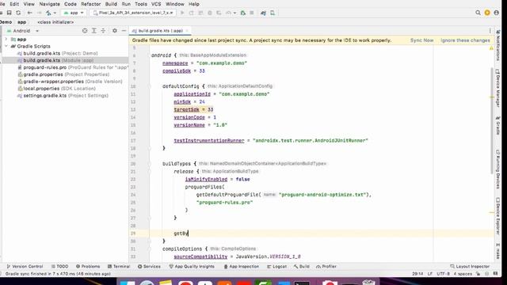Open gradle-wrapper.properties file

(70, 82)
